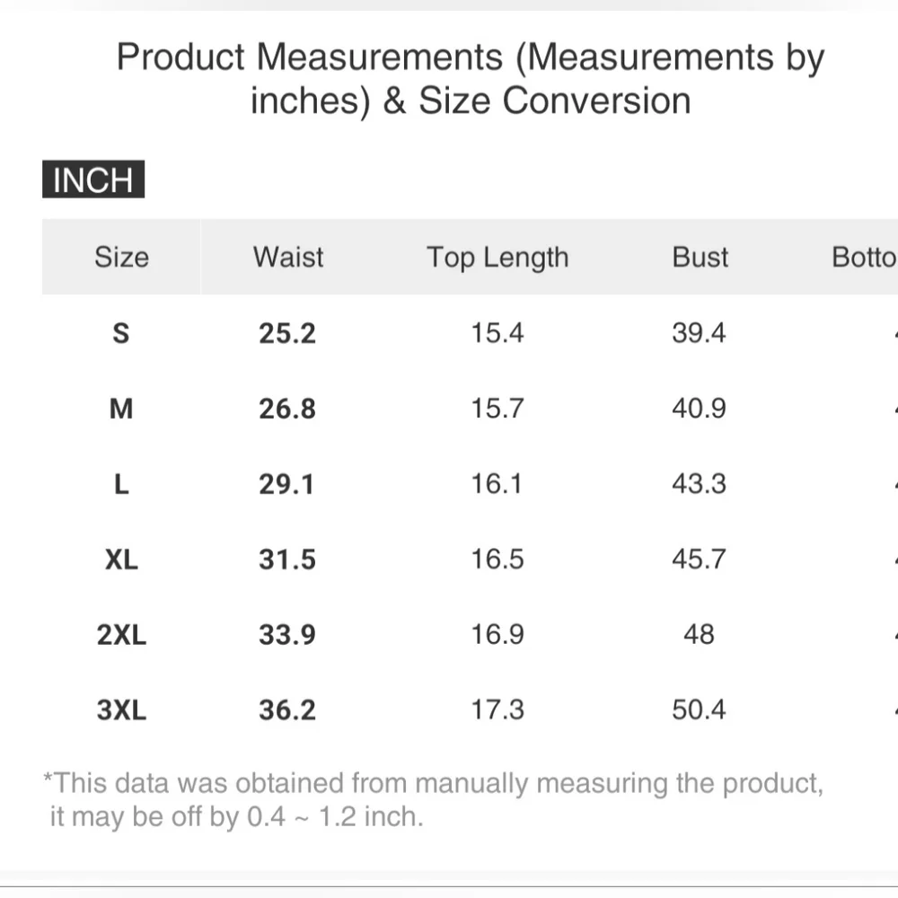
Task: Click the Size column header
Action: (121, 257)
